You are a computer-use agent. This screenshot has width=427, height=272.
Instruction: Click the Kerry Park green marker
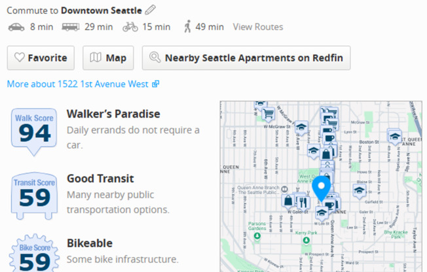[x=306, y=241]
